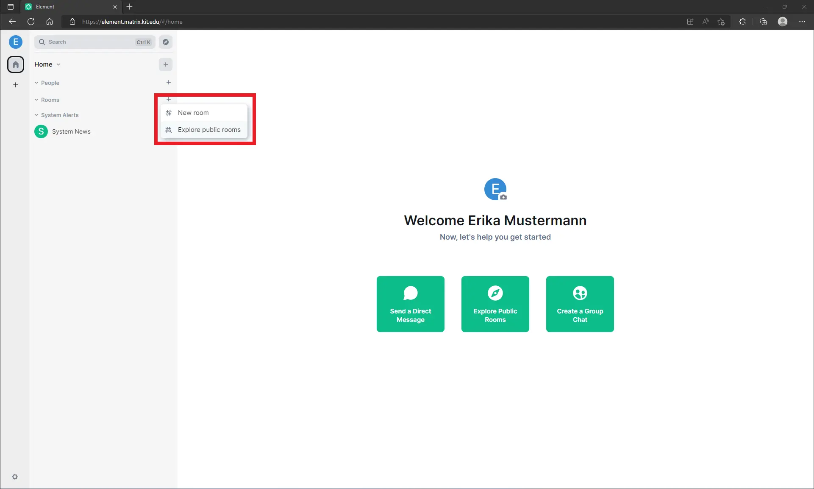
Task: Click the user avatar E in top-left
Action: pos(16,42)
